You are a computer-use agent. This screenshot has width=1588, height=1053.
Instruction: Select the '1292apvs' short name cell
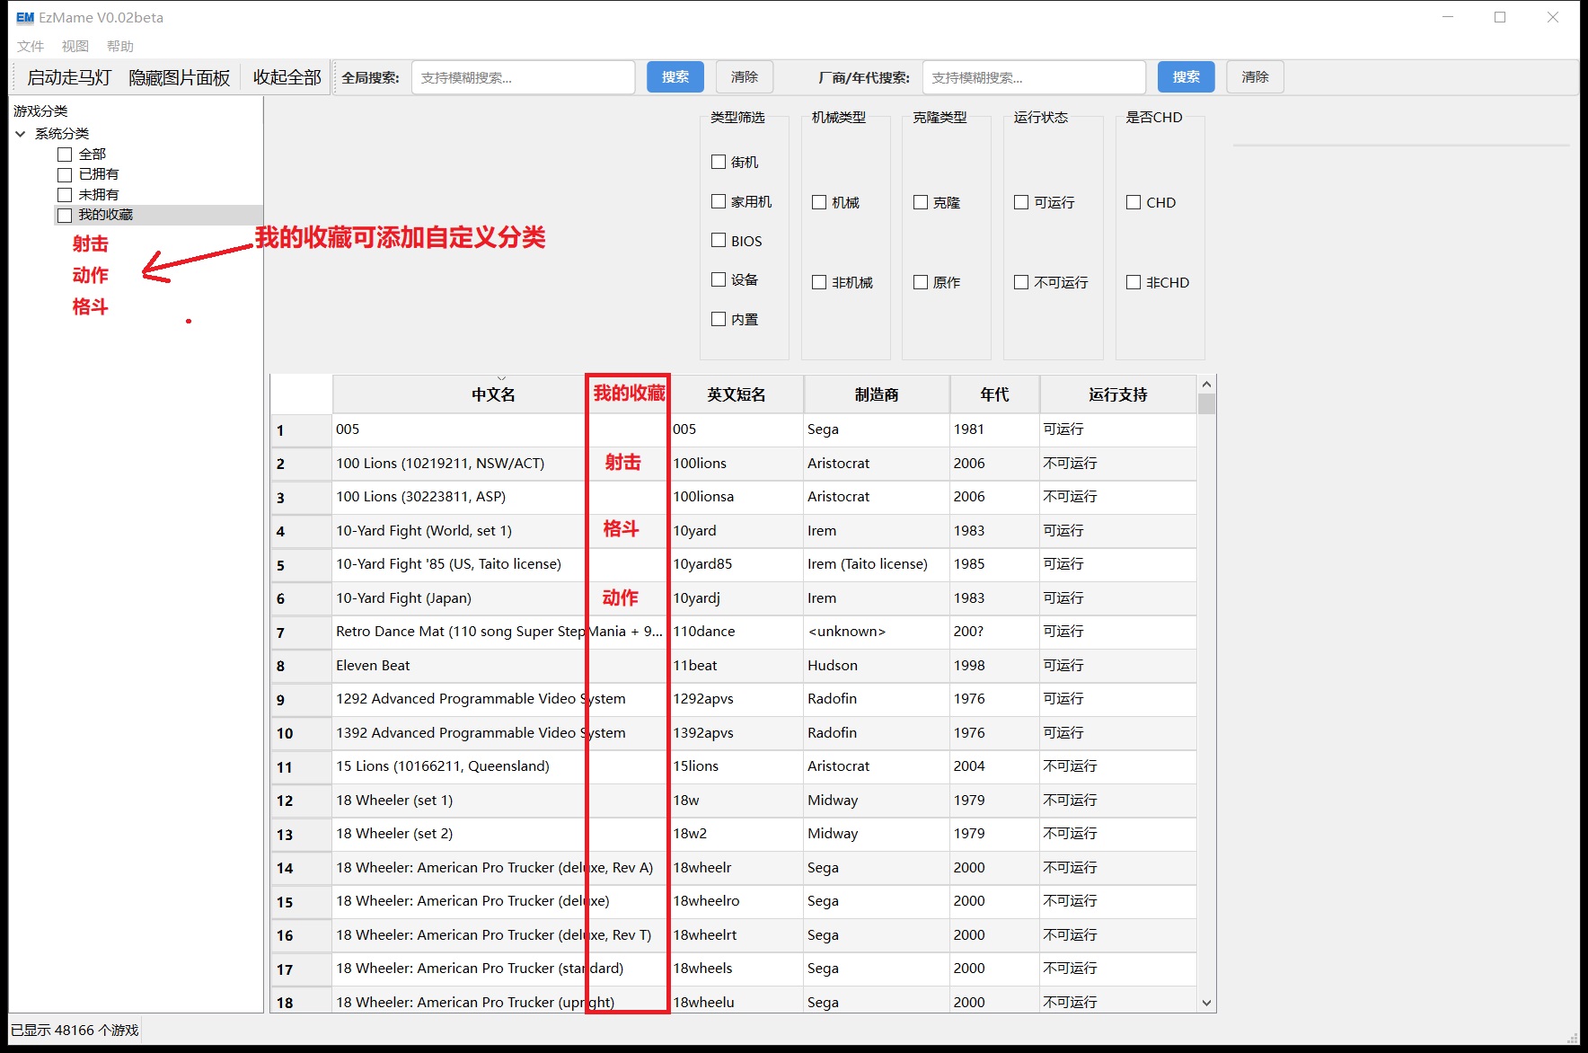point(737,699)
